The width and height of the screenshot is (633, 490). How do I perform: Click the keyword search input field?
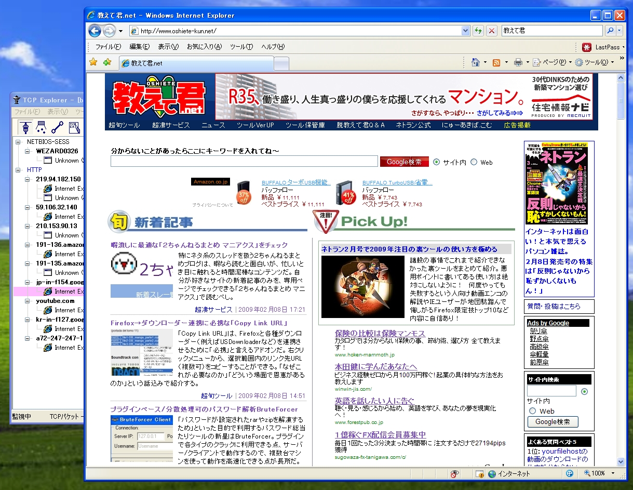pyautogui.click(x=244, y=162)
